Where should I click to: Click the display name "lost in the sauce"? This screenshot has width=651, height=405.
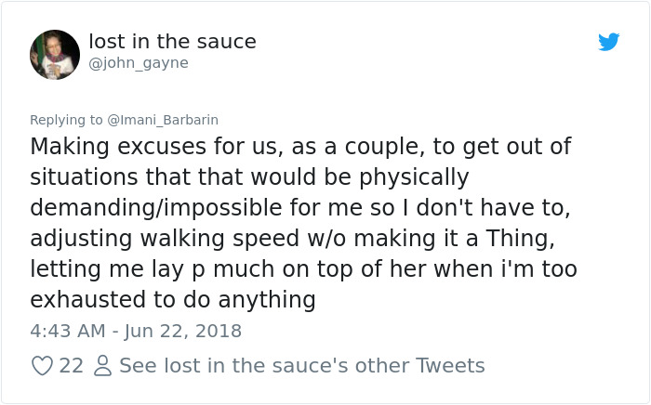point(172,42)
